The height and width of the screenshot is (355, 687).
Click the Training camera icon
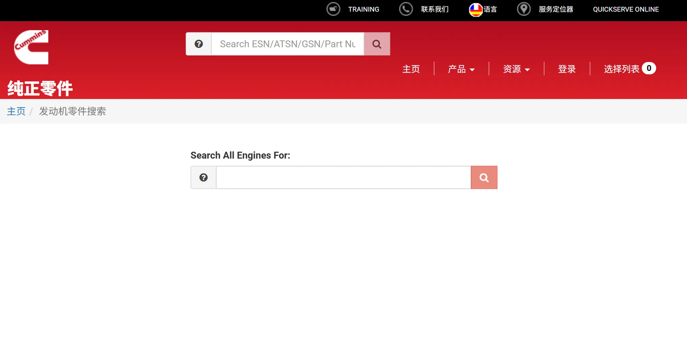[333, 9]
